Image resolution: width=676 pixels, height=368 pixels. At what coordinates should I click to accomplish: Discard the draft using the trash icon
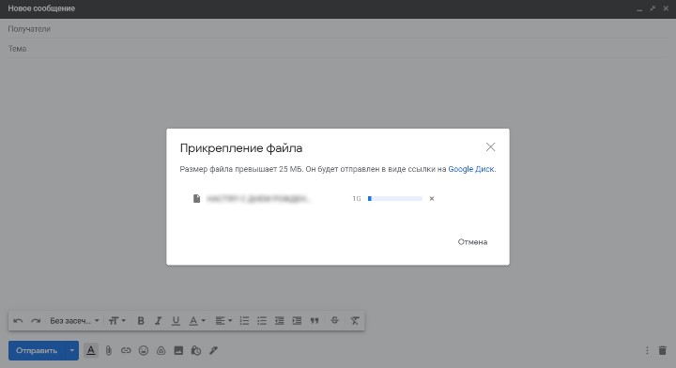coord(663,350)
